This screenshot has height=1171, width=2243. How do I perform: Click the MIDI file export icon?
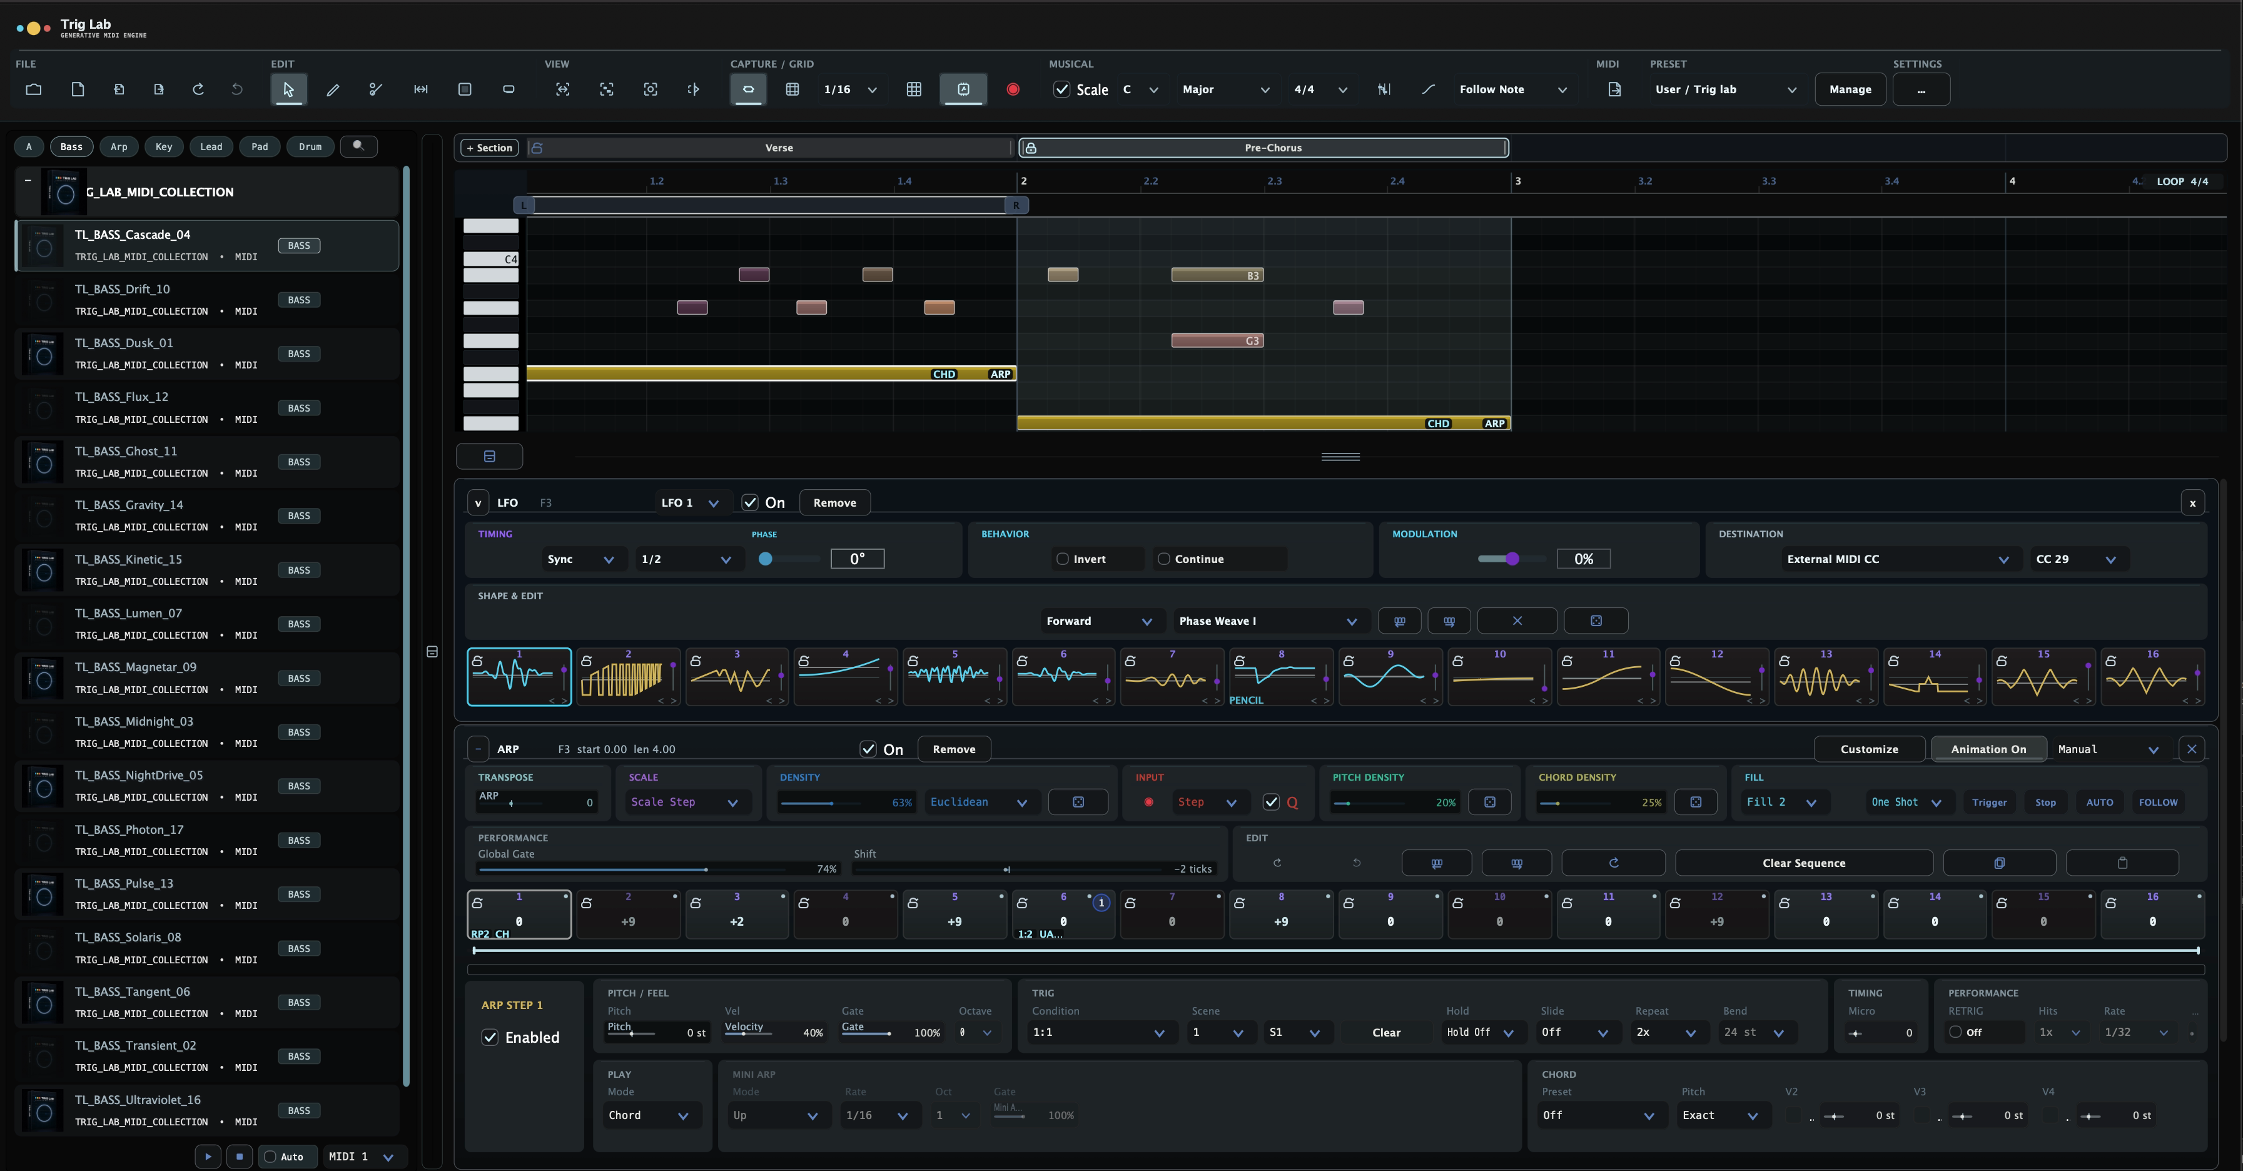(1614, 89)
